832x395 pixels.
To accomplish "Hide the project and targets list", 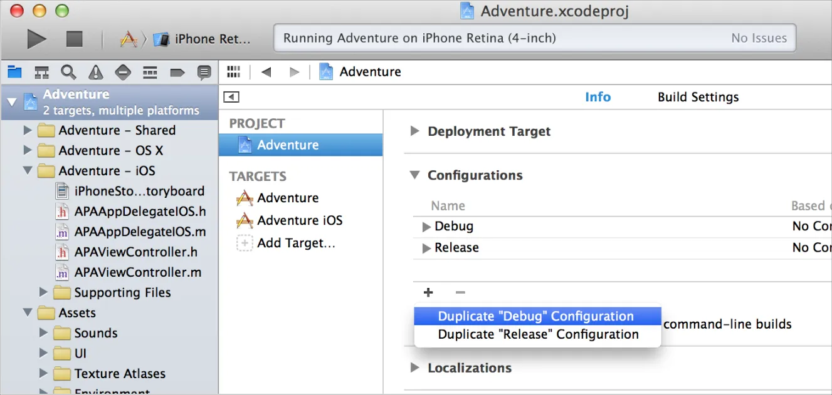I will 231,97.
